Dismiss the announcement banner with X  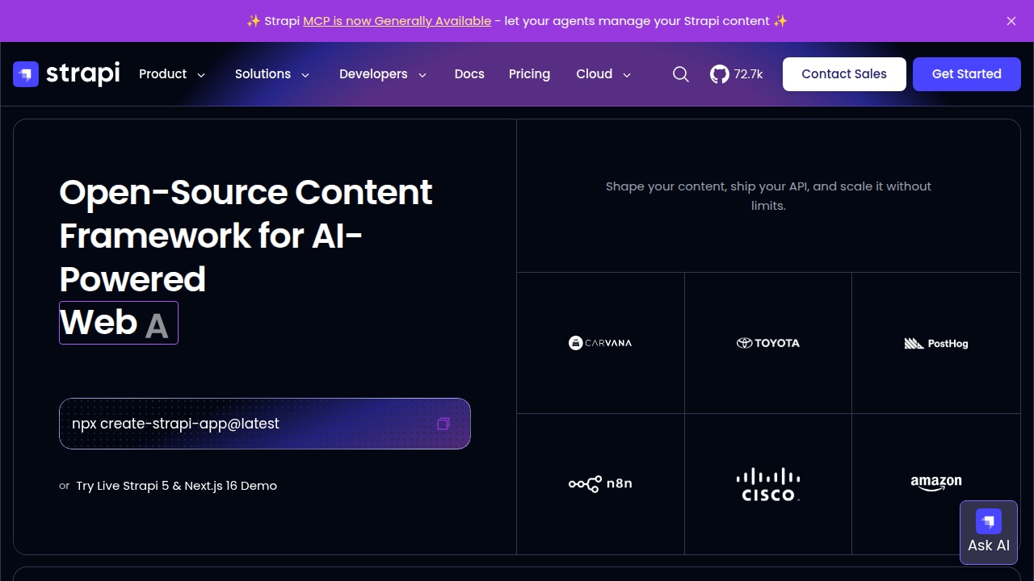pyautogui.click(x=1011, y=21)
